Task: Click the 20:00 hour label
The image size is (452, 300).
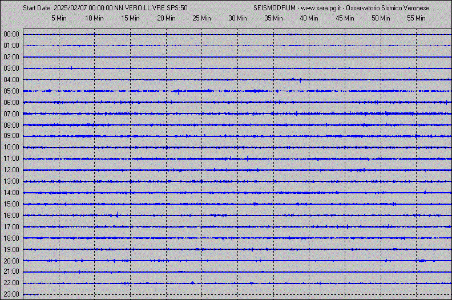Action: (x=11, y=261)
